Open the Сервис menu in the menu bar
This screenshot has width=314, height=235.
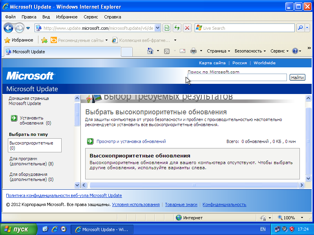pyautogui.click(x=91, y=17)
